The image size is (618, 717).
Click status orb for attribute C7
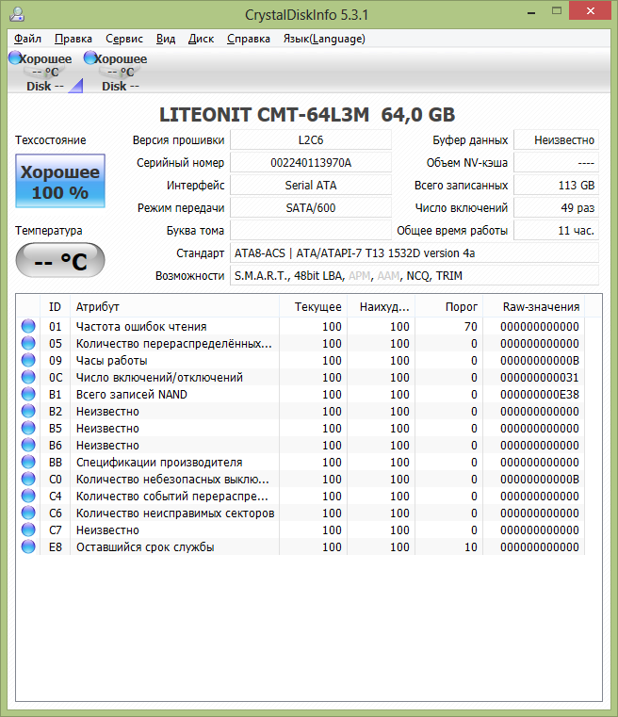click(28, 530)
